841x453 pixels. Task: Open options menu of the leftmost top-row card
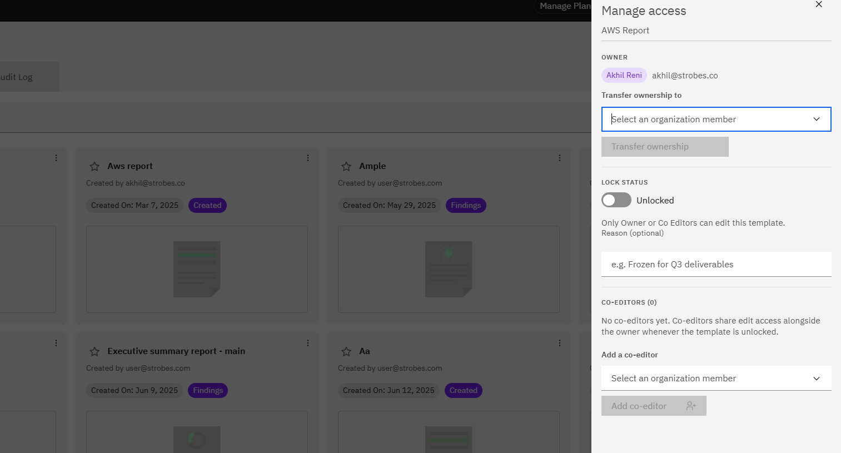click(56, 158)
